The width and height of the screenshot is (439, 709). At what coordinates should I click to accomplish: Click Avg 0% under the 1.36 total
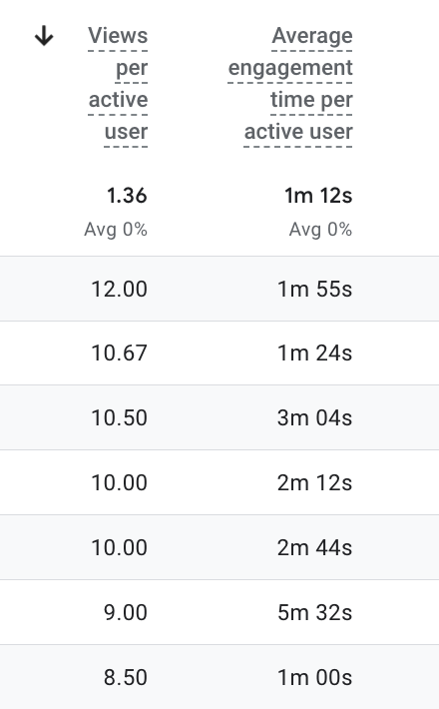(x=116, y=230)
